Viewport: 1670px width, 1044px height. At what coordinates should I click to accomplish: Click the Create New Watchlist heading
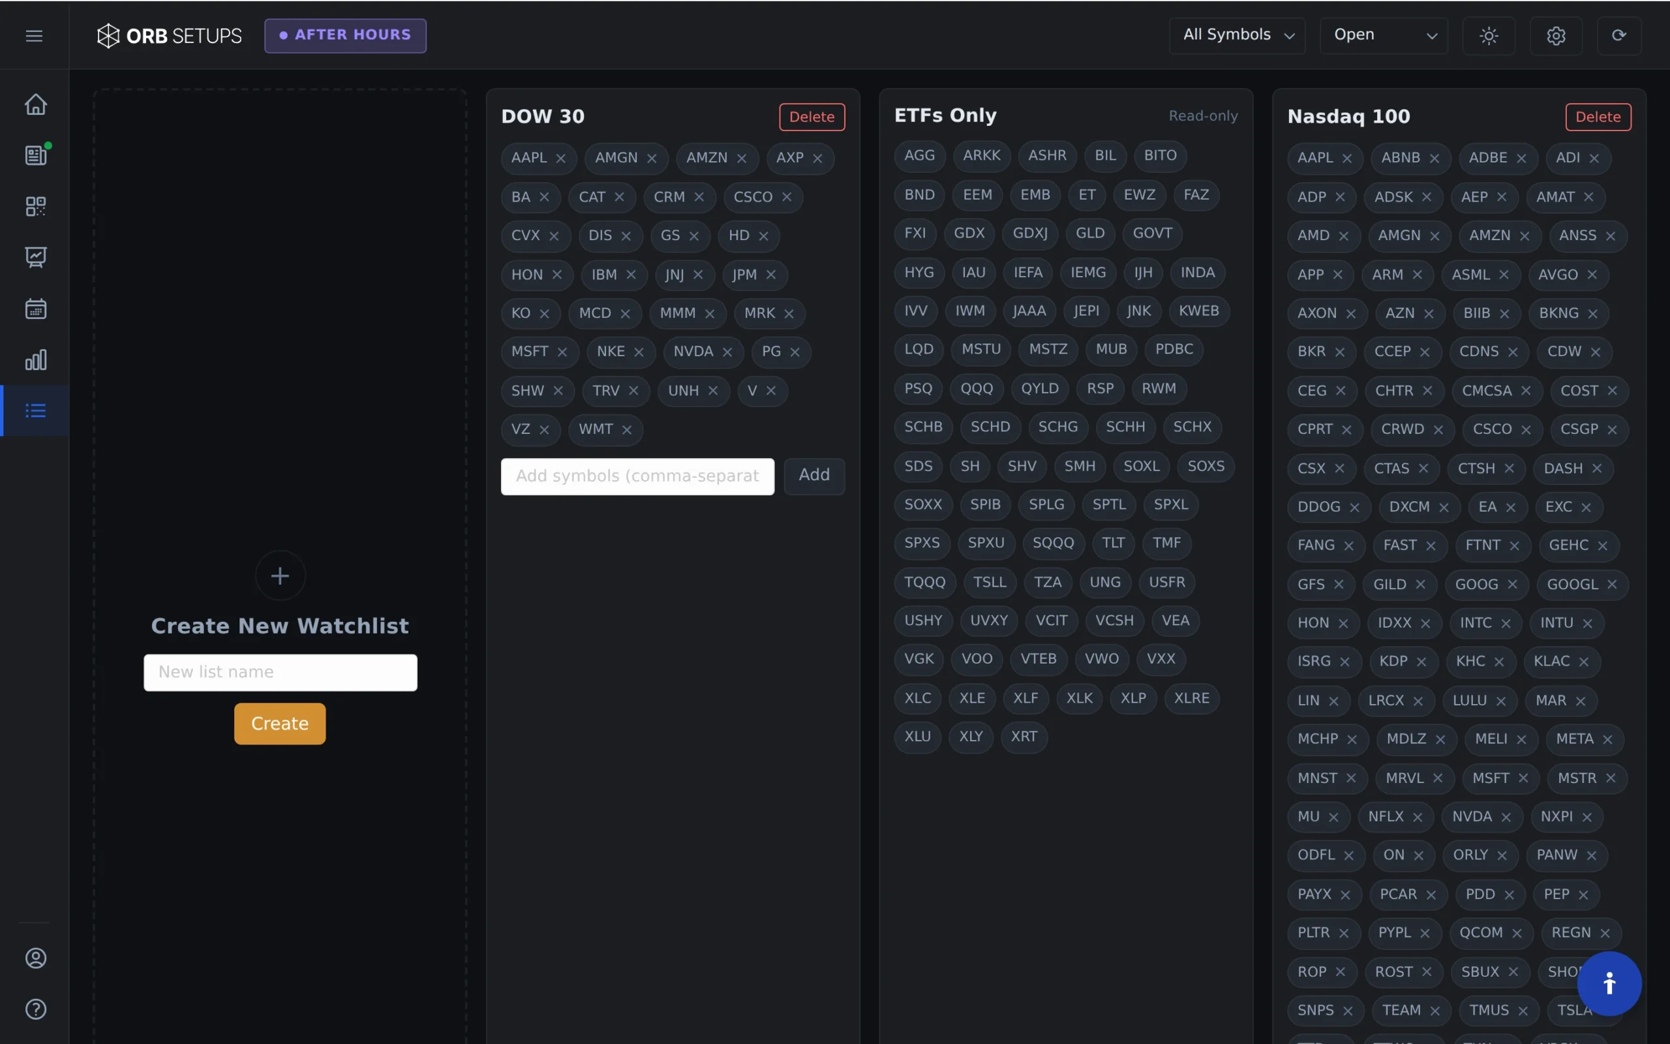click(280, 626)
